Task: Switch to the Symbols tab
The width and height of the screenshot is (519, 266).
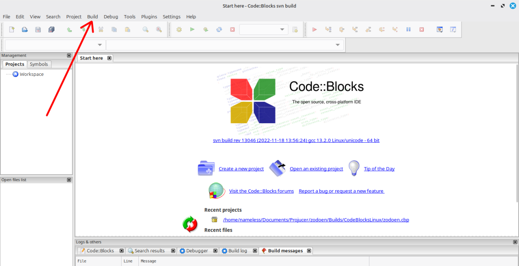Action: click(x=39, y=64)
